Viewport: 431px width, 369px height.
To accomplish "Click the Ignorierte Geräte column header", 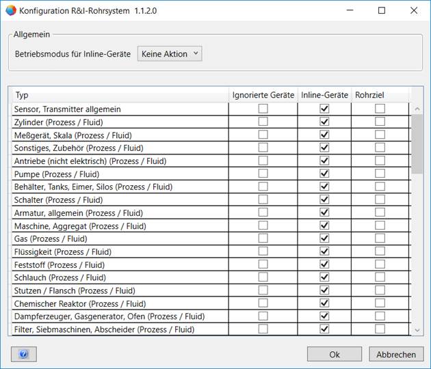I will coord(263,95).
